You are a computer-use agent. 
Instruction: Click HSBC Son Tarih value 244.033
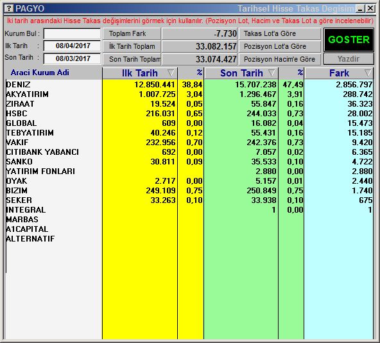pyautogui.click(x=261, y=114)
